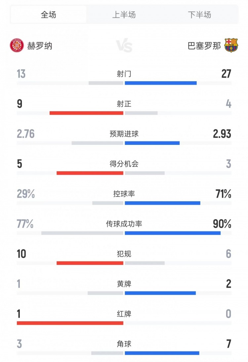Image resolution: width=248 pixels, height=362 pixels.
Task: Click the Barcelona club badge
Action: [231, 45]
